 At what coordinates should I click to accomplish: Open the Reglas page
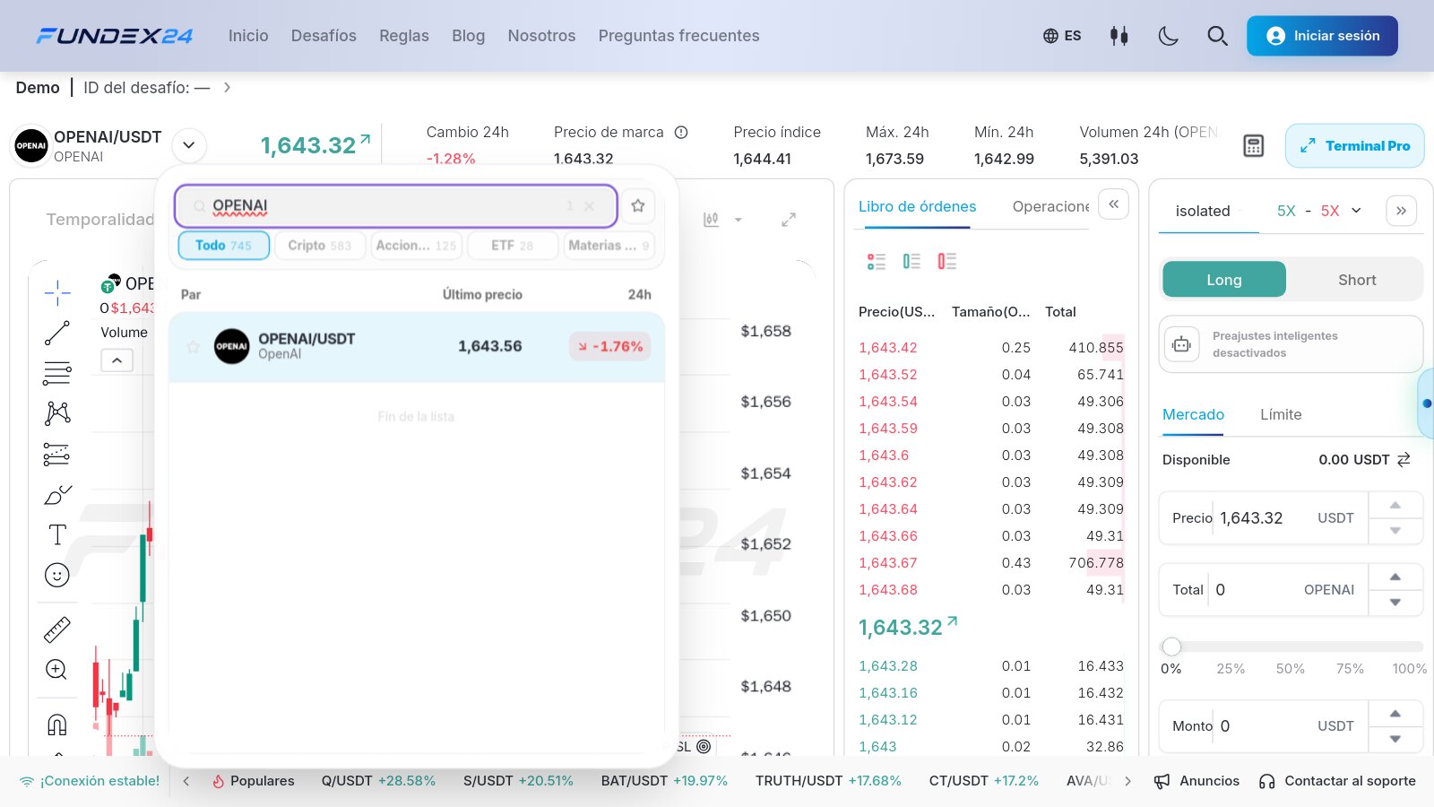[404, 36]
